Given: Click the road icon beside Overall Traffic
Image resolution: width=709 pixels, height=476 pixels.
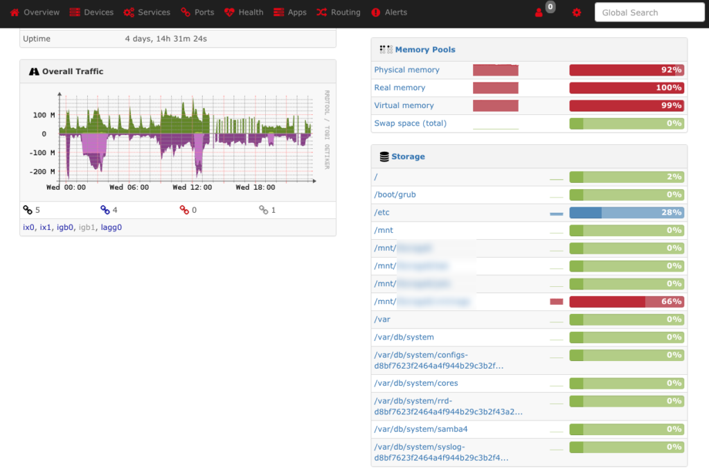Looking at the screenshot, I should pos(34,71).
